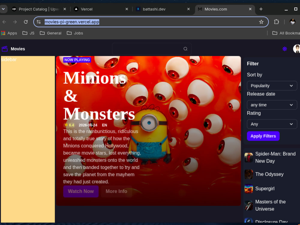Open the General bookmarks folder
The width and height of the screenshot is (300, 225).
[x=50, y=33]
